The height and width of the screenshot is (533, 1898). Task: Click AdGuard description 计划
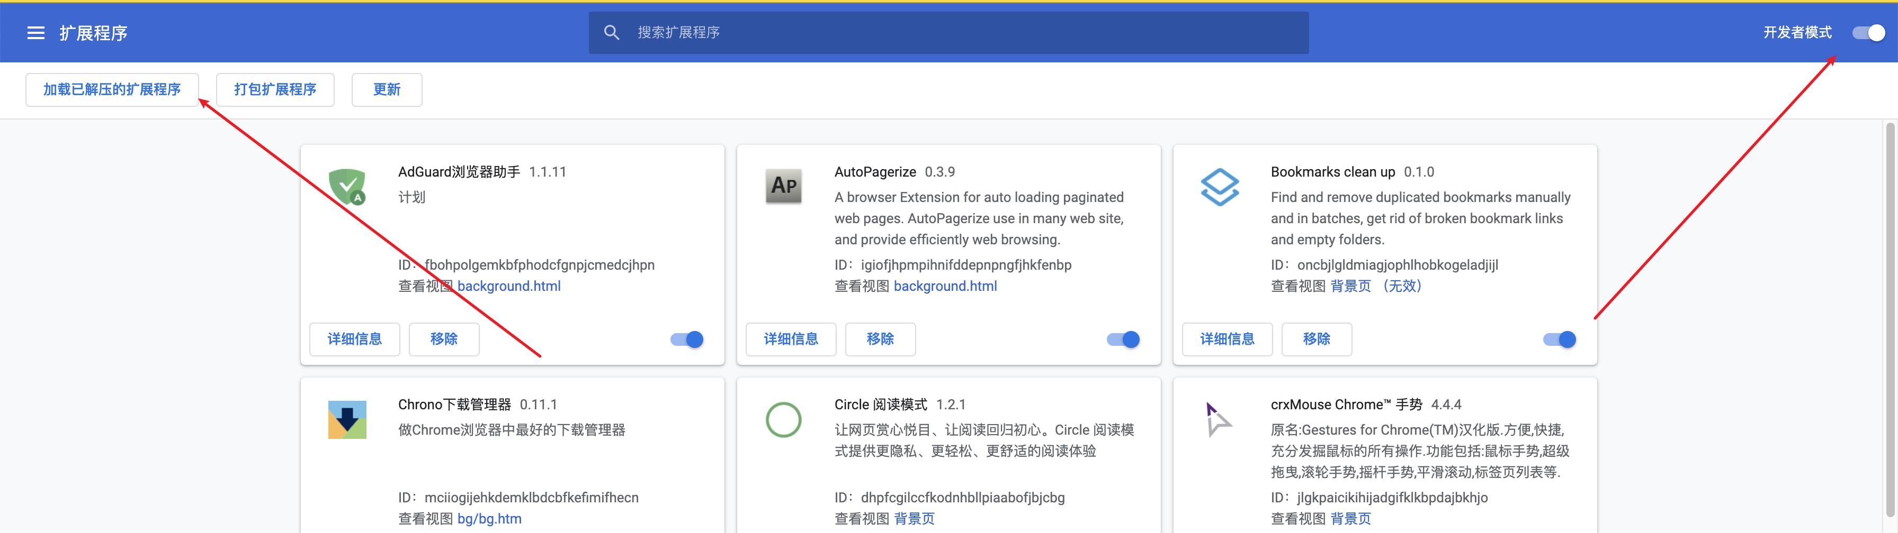click(x=412, y=197)
